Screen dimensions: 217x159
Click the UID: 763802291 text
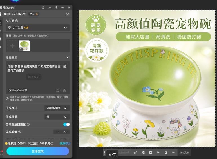(x=15, y=14)
